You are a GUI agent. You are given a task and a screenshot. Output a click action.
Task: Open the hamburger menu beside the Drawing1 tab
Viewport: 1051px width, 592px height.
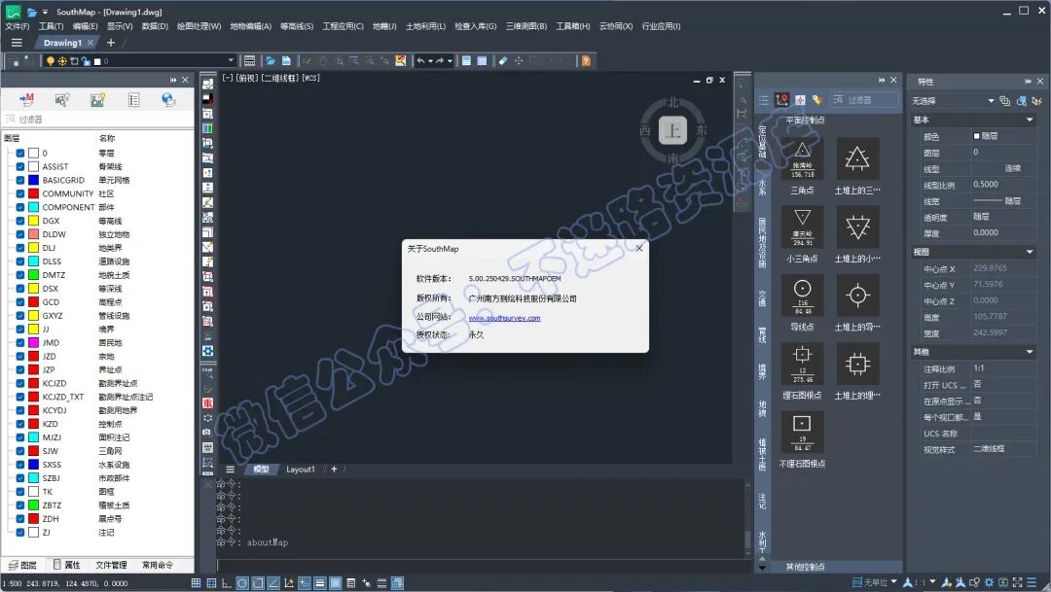(17, 42)
